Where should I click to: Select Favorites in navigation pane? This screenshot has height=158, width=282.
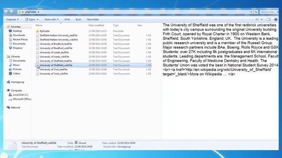[x=15, y=27]
